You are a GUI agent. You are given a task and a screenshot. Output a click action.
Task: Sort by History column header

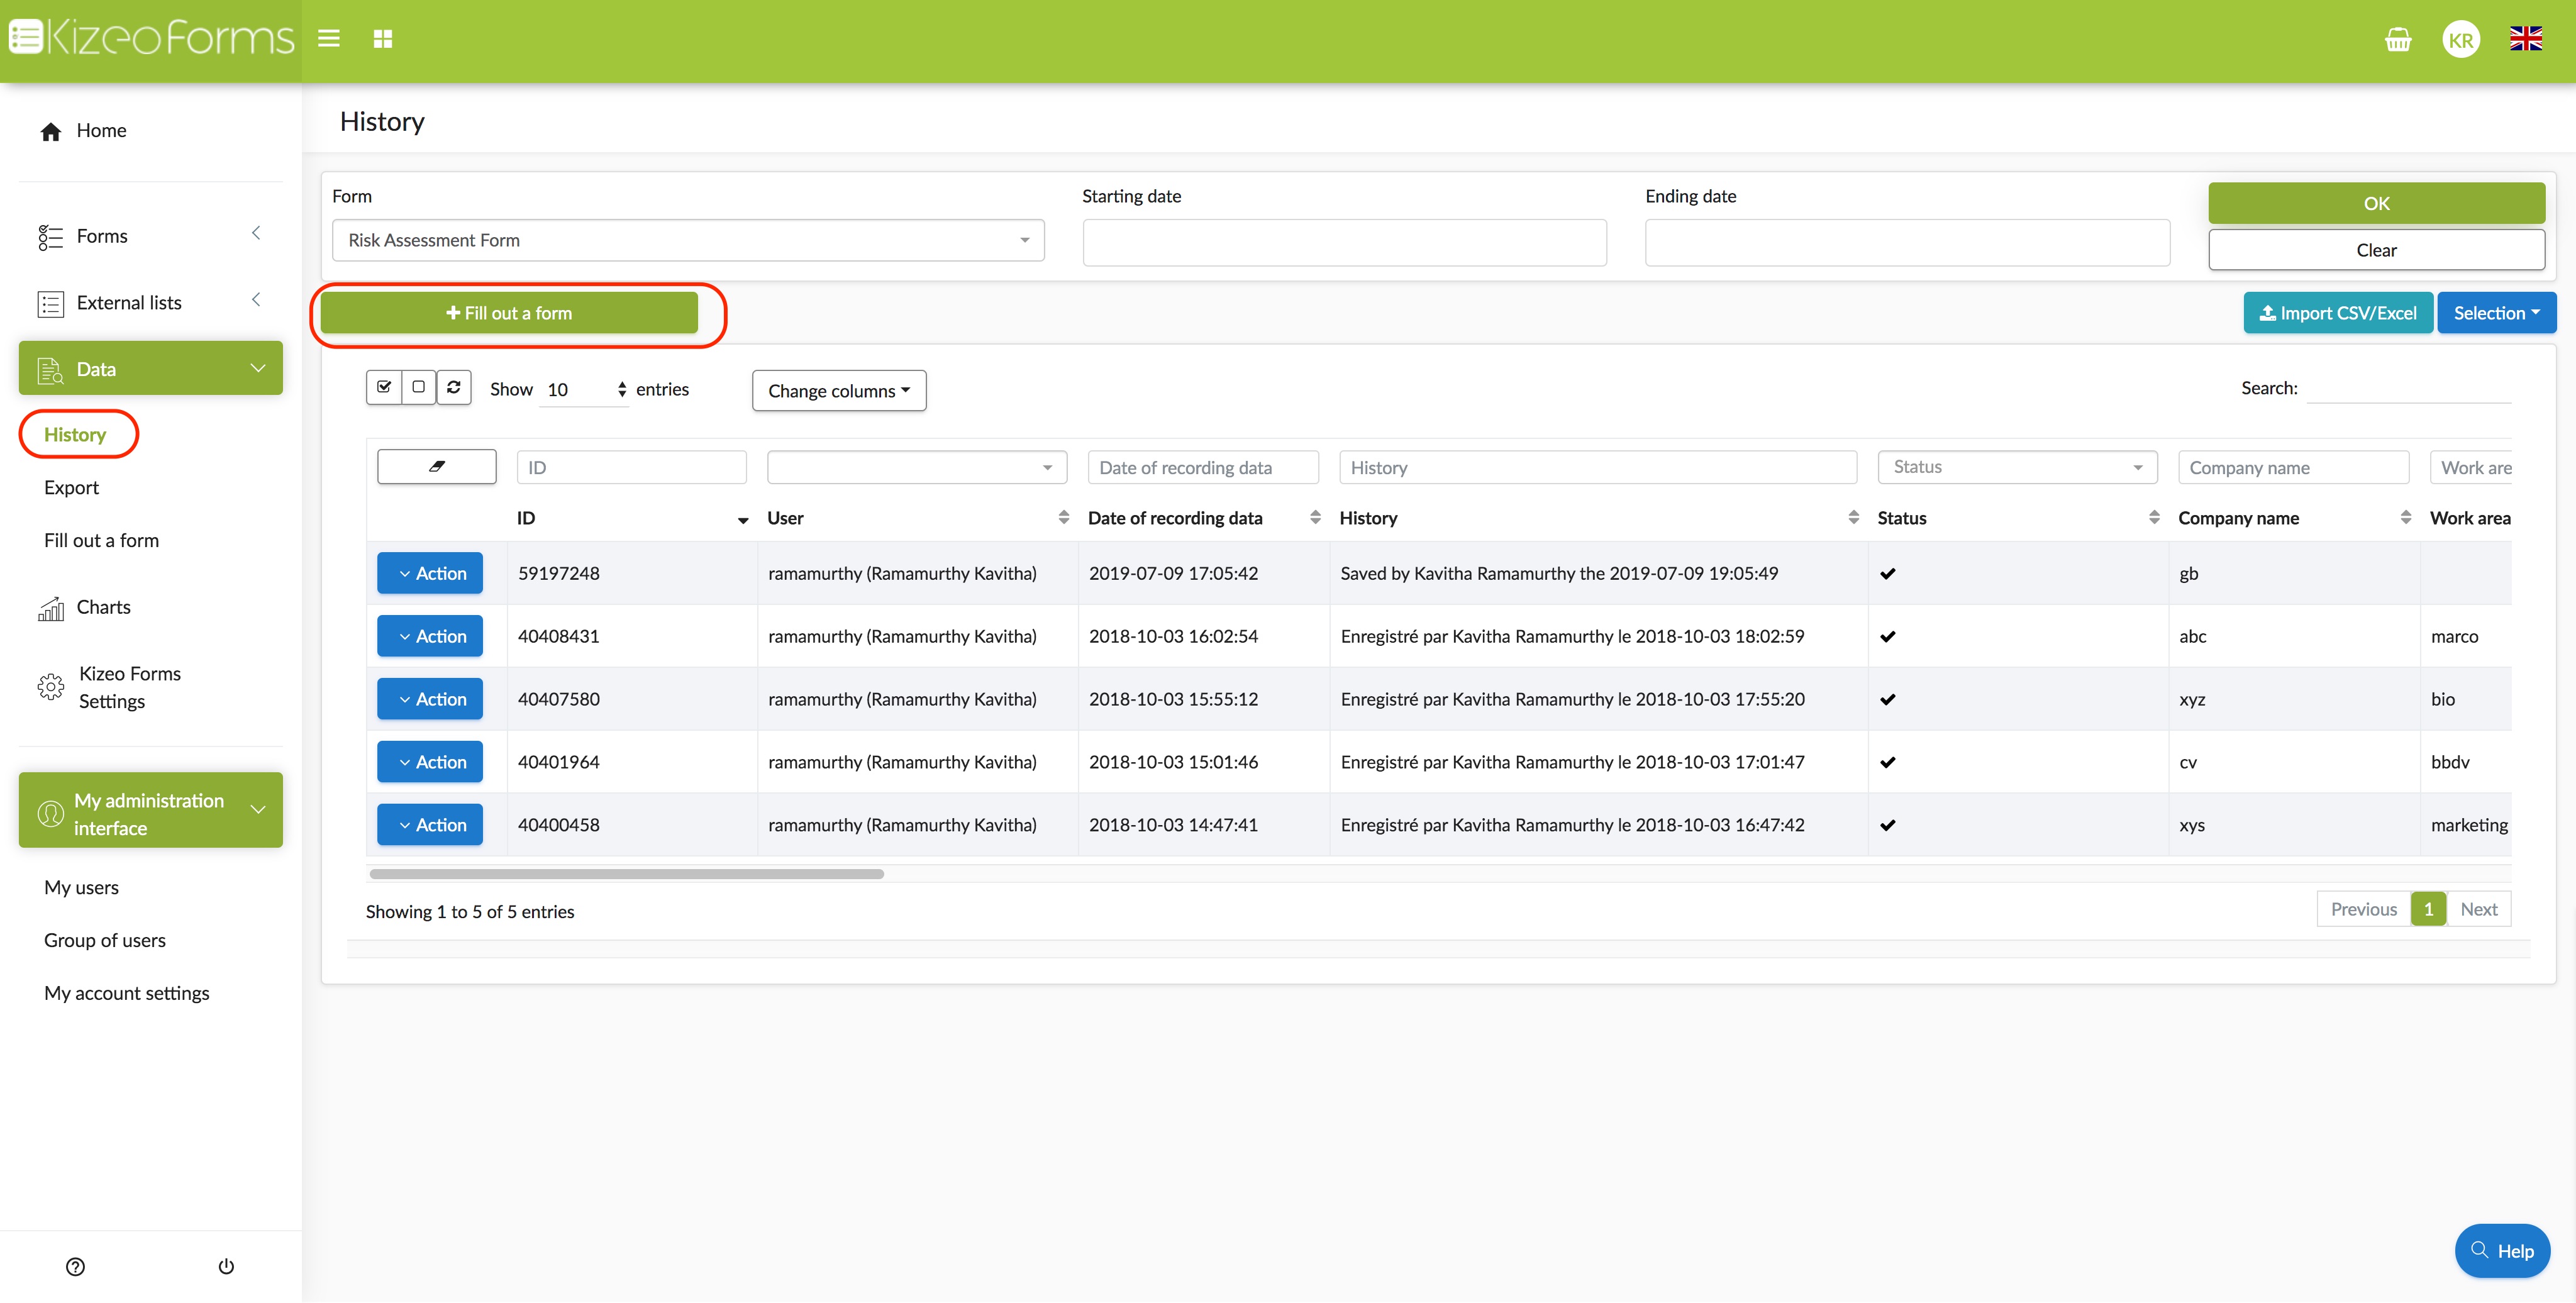pyautogui.click(x=1598, y=519)
